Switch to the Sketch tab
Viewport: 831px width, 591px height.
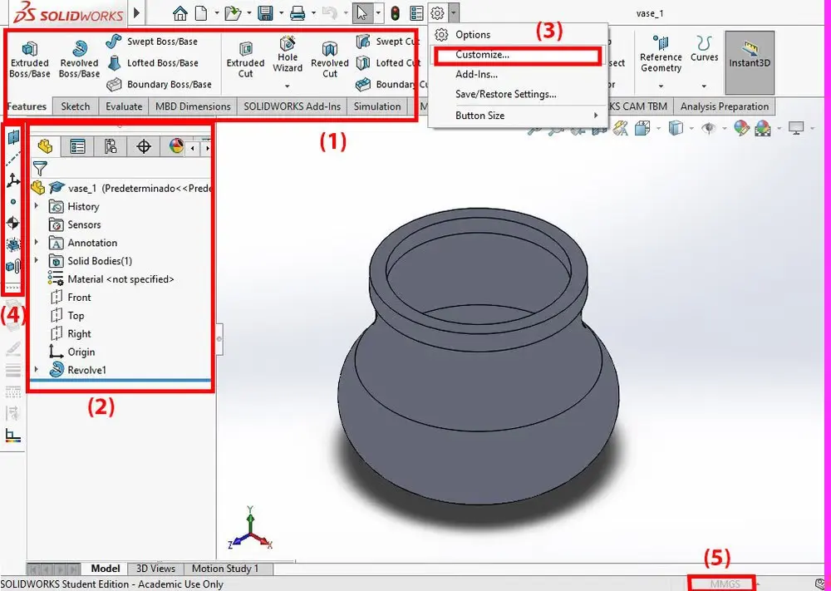click(x=76, y=106)
